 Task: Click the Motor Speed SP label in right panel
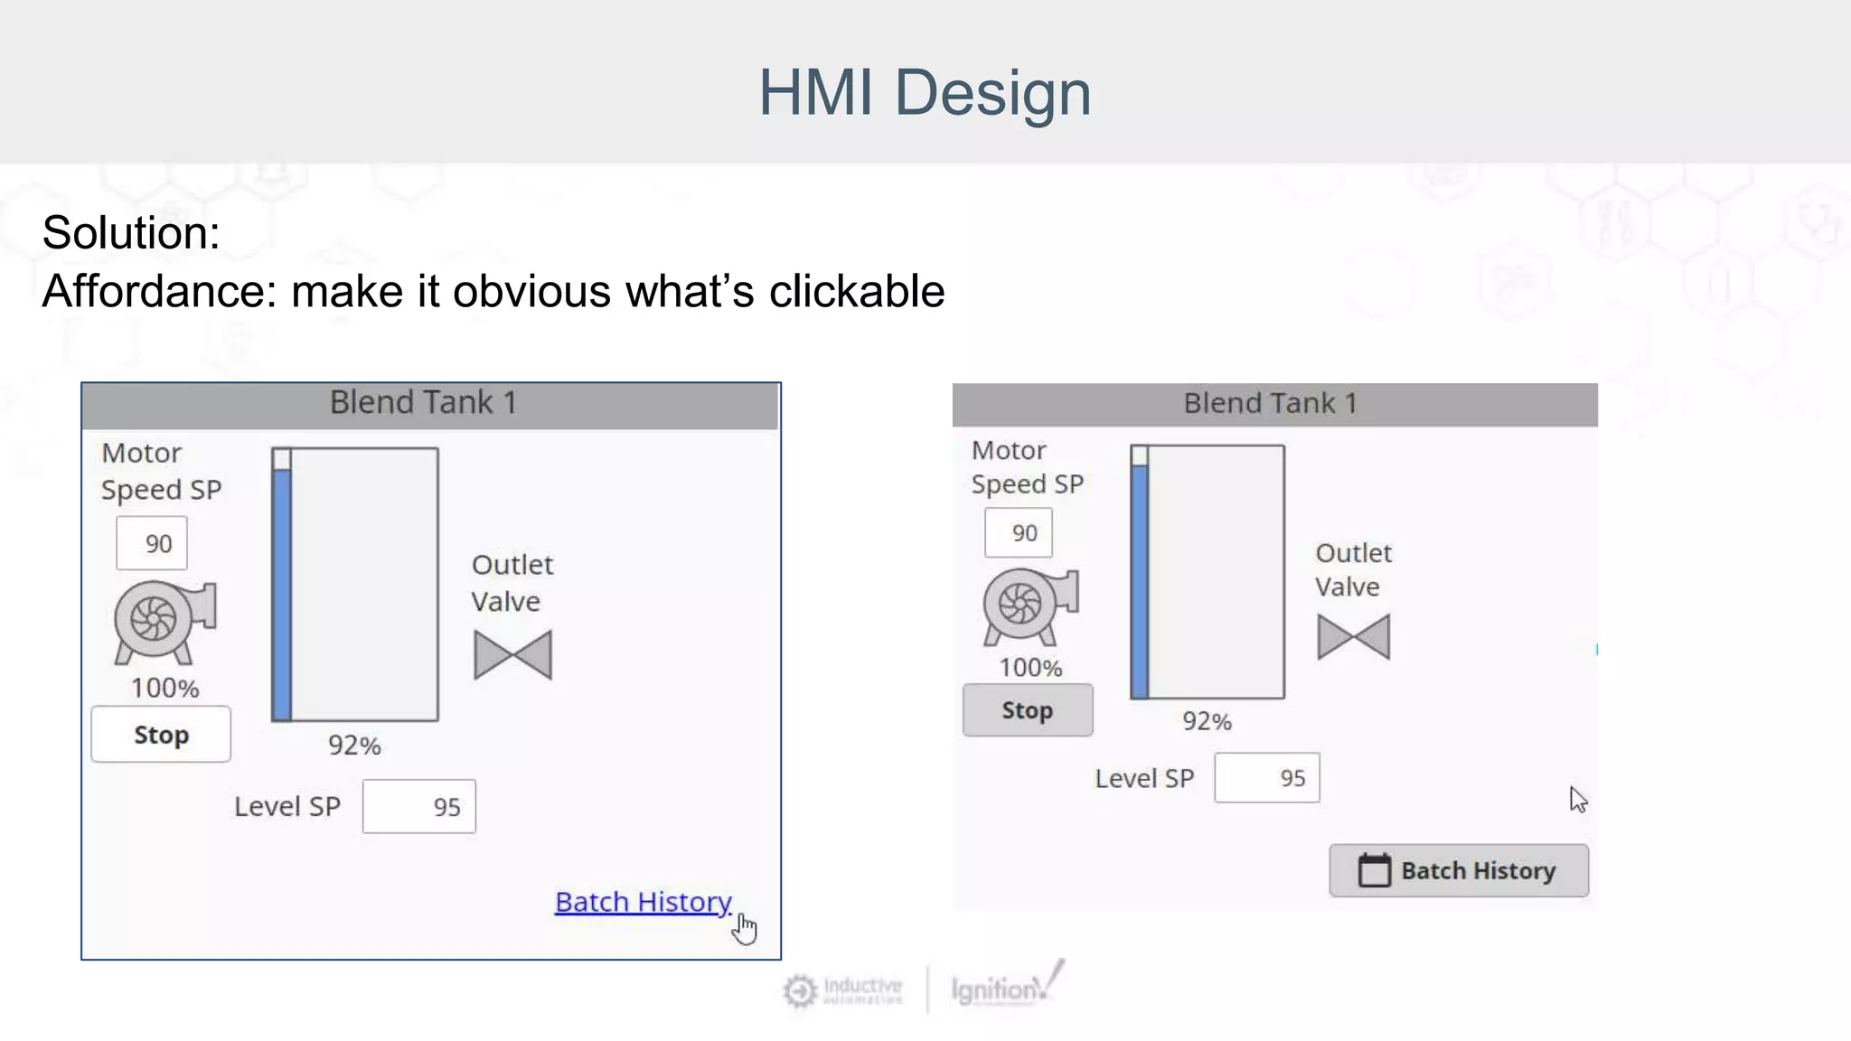[1027, 467]
